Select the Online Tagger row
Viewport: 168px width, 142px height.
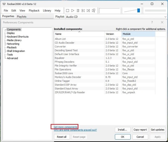click(105, 81)
